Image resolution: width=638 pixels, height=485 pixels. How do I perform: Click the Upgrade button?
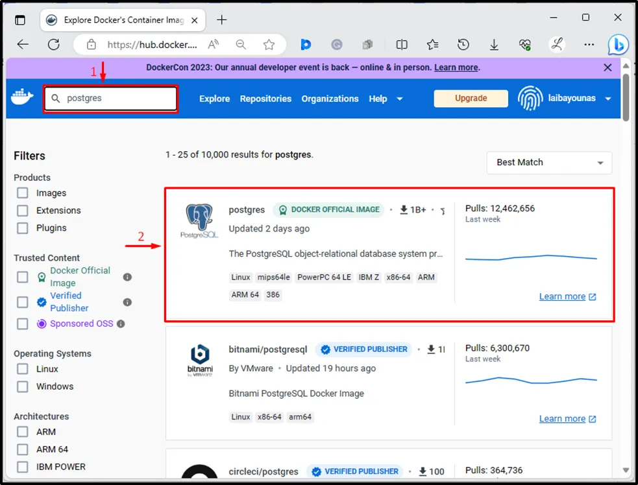click(471, 99)
